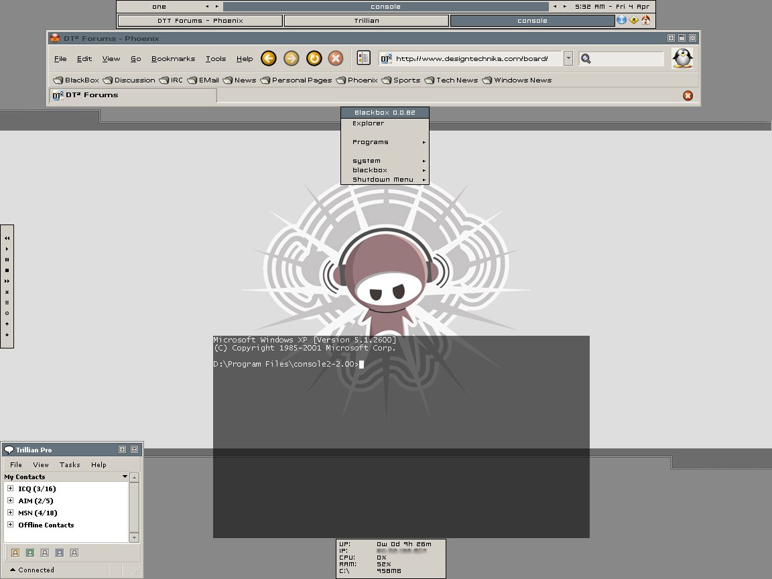The image size is (772, 579).
Task: Click the blue contact status icon in Trillian
Action: pos(60,552)
